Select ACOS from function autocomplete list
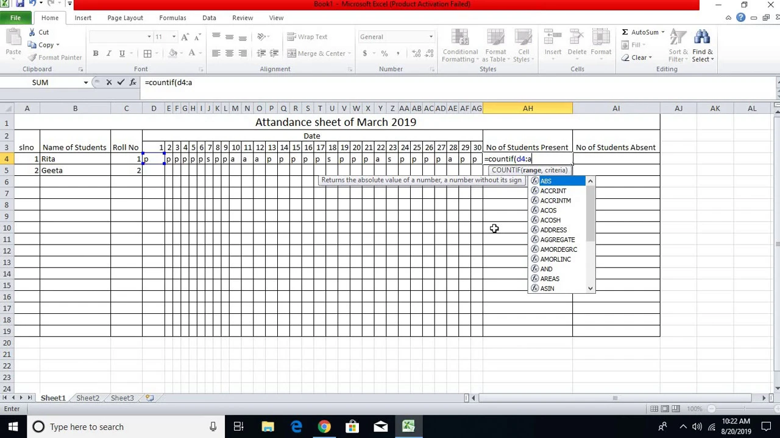 tap(548, 210)
